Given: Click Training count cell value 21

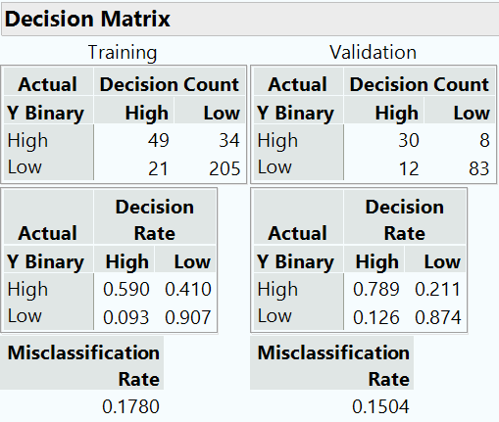Looking at the screenshot, I should (158, 168).
